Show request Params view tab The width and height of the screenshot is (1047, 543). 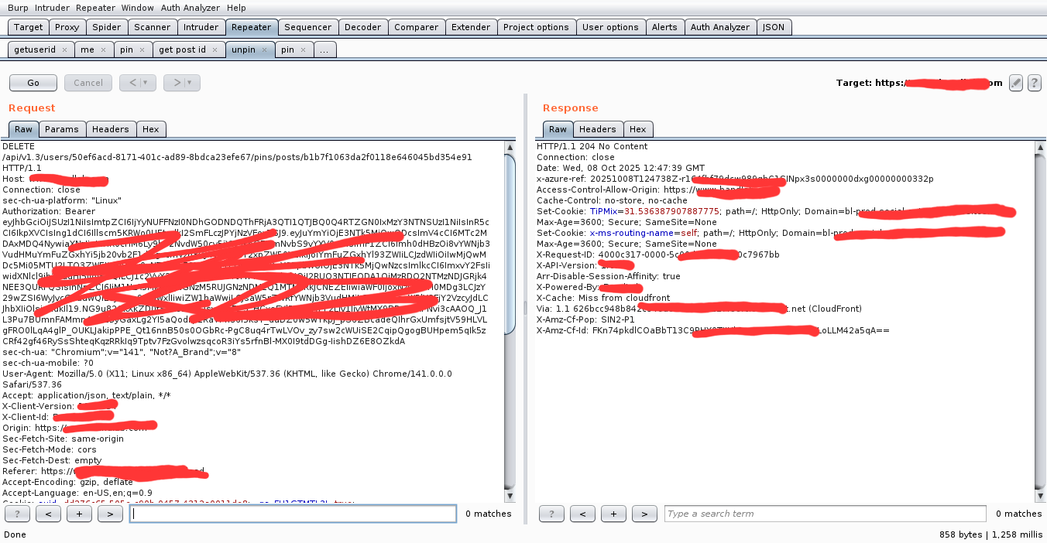coord(61,129)
